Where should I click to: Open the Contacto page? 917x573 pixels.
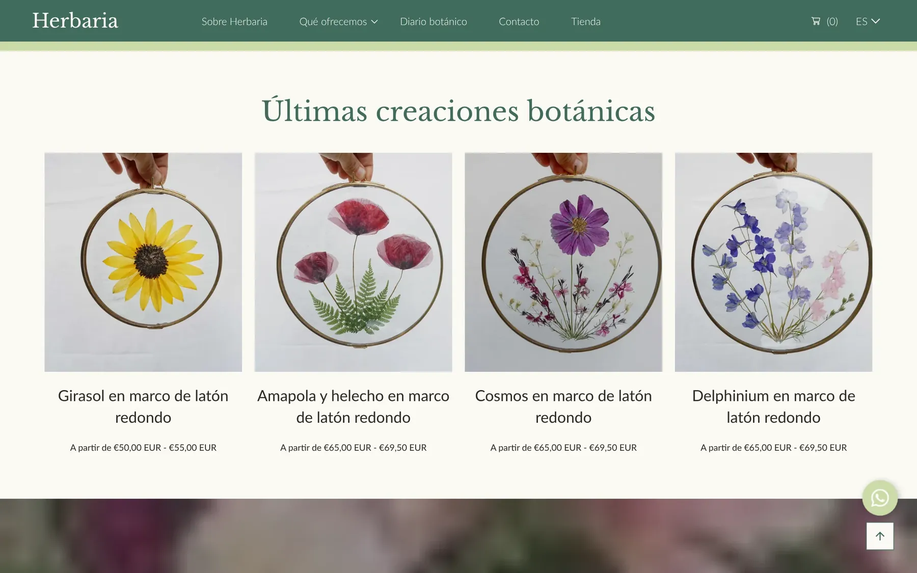pos(519,21)
